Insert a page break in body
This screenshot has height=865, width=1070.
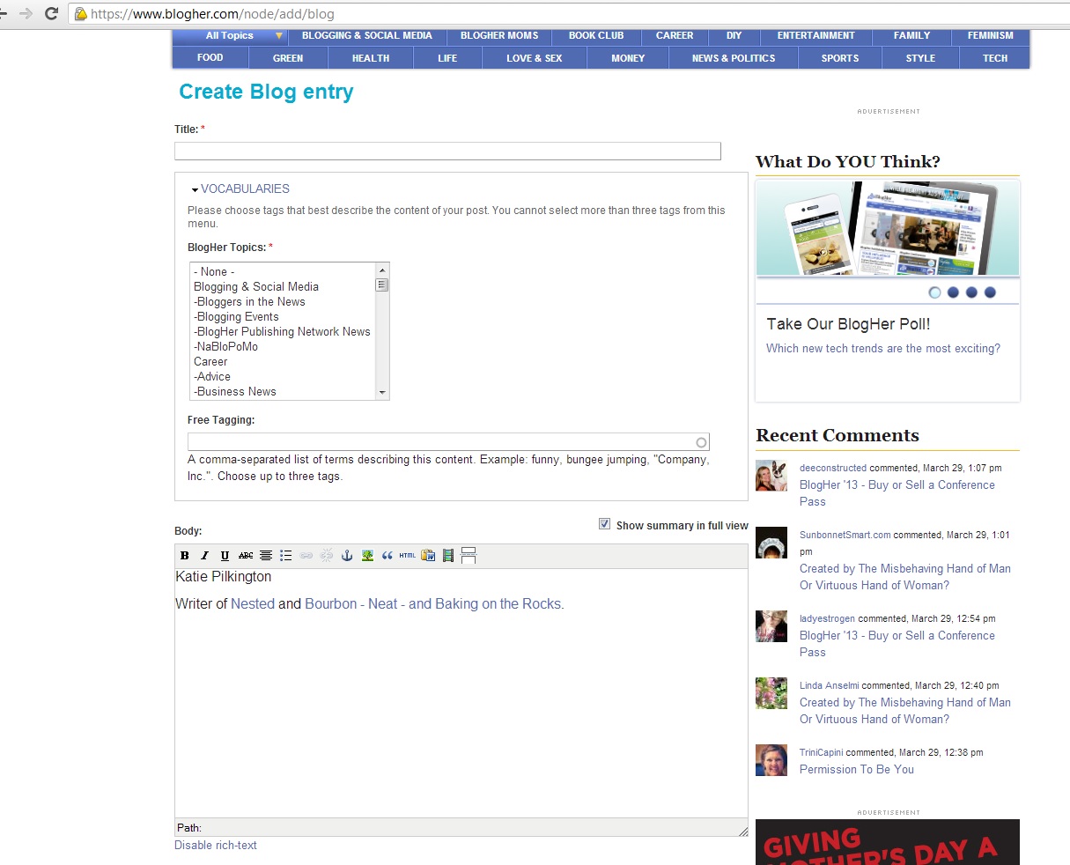click(x=469, y=556)
